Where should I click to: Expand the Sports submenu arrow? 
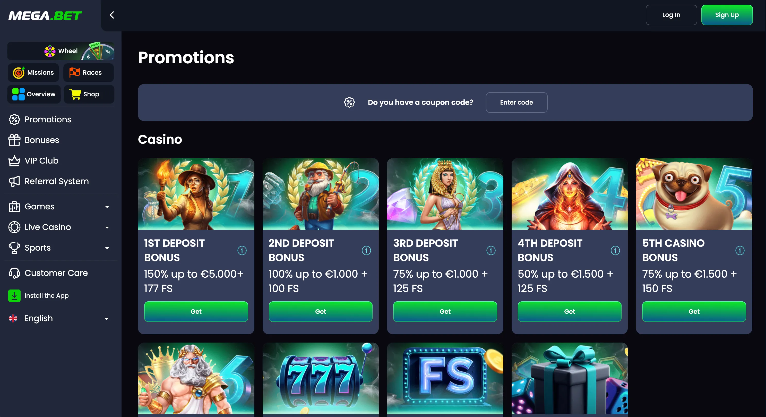pyautogui.click(x=107, y=248)
